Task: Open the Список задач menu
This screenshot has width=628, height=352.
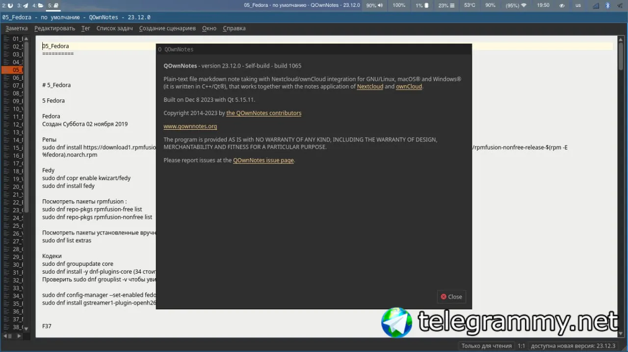Action: click(114, 28)
